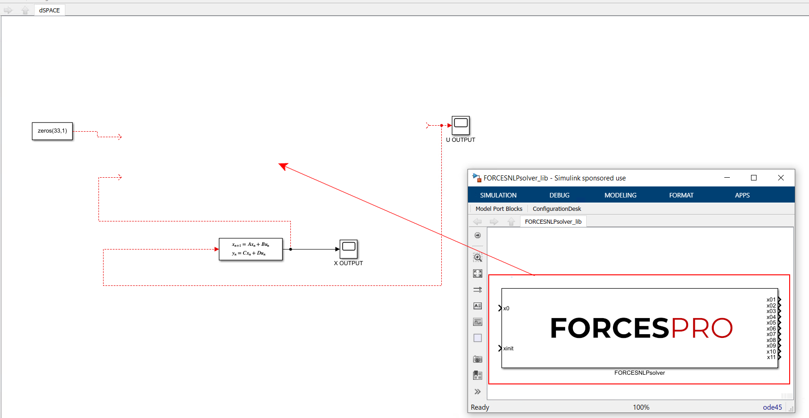This screenshot has height=418, width=809.
Task: Select the FORCESNLPsolver_lib breadcrumb tab
Action: point(553,221)
